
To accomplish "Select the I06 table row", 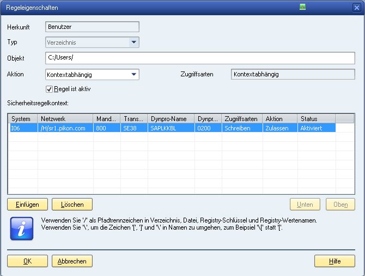I will (173, 128).
